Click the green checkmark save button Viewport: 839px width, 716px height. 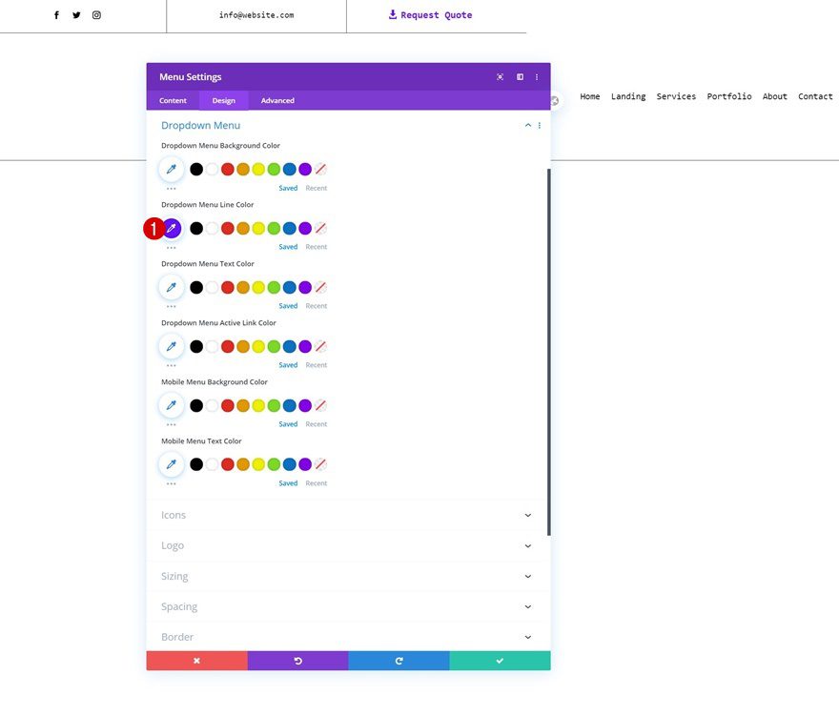click(500, 661)
